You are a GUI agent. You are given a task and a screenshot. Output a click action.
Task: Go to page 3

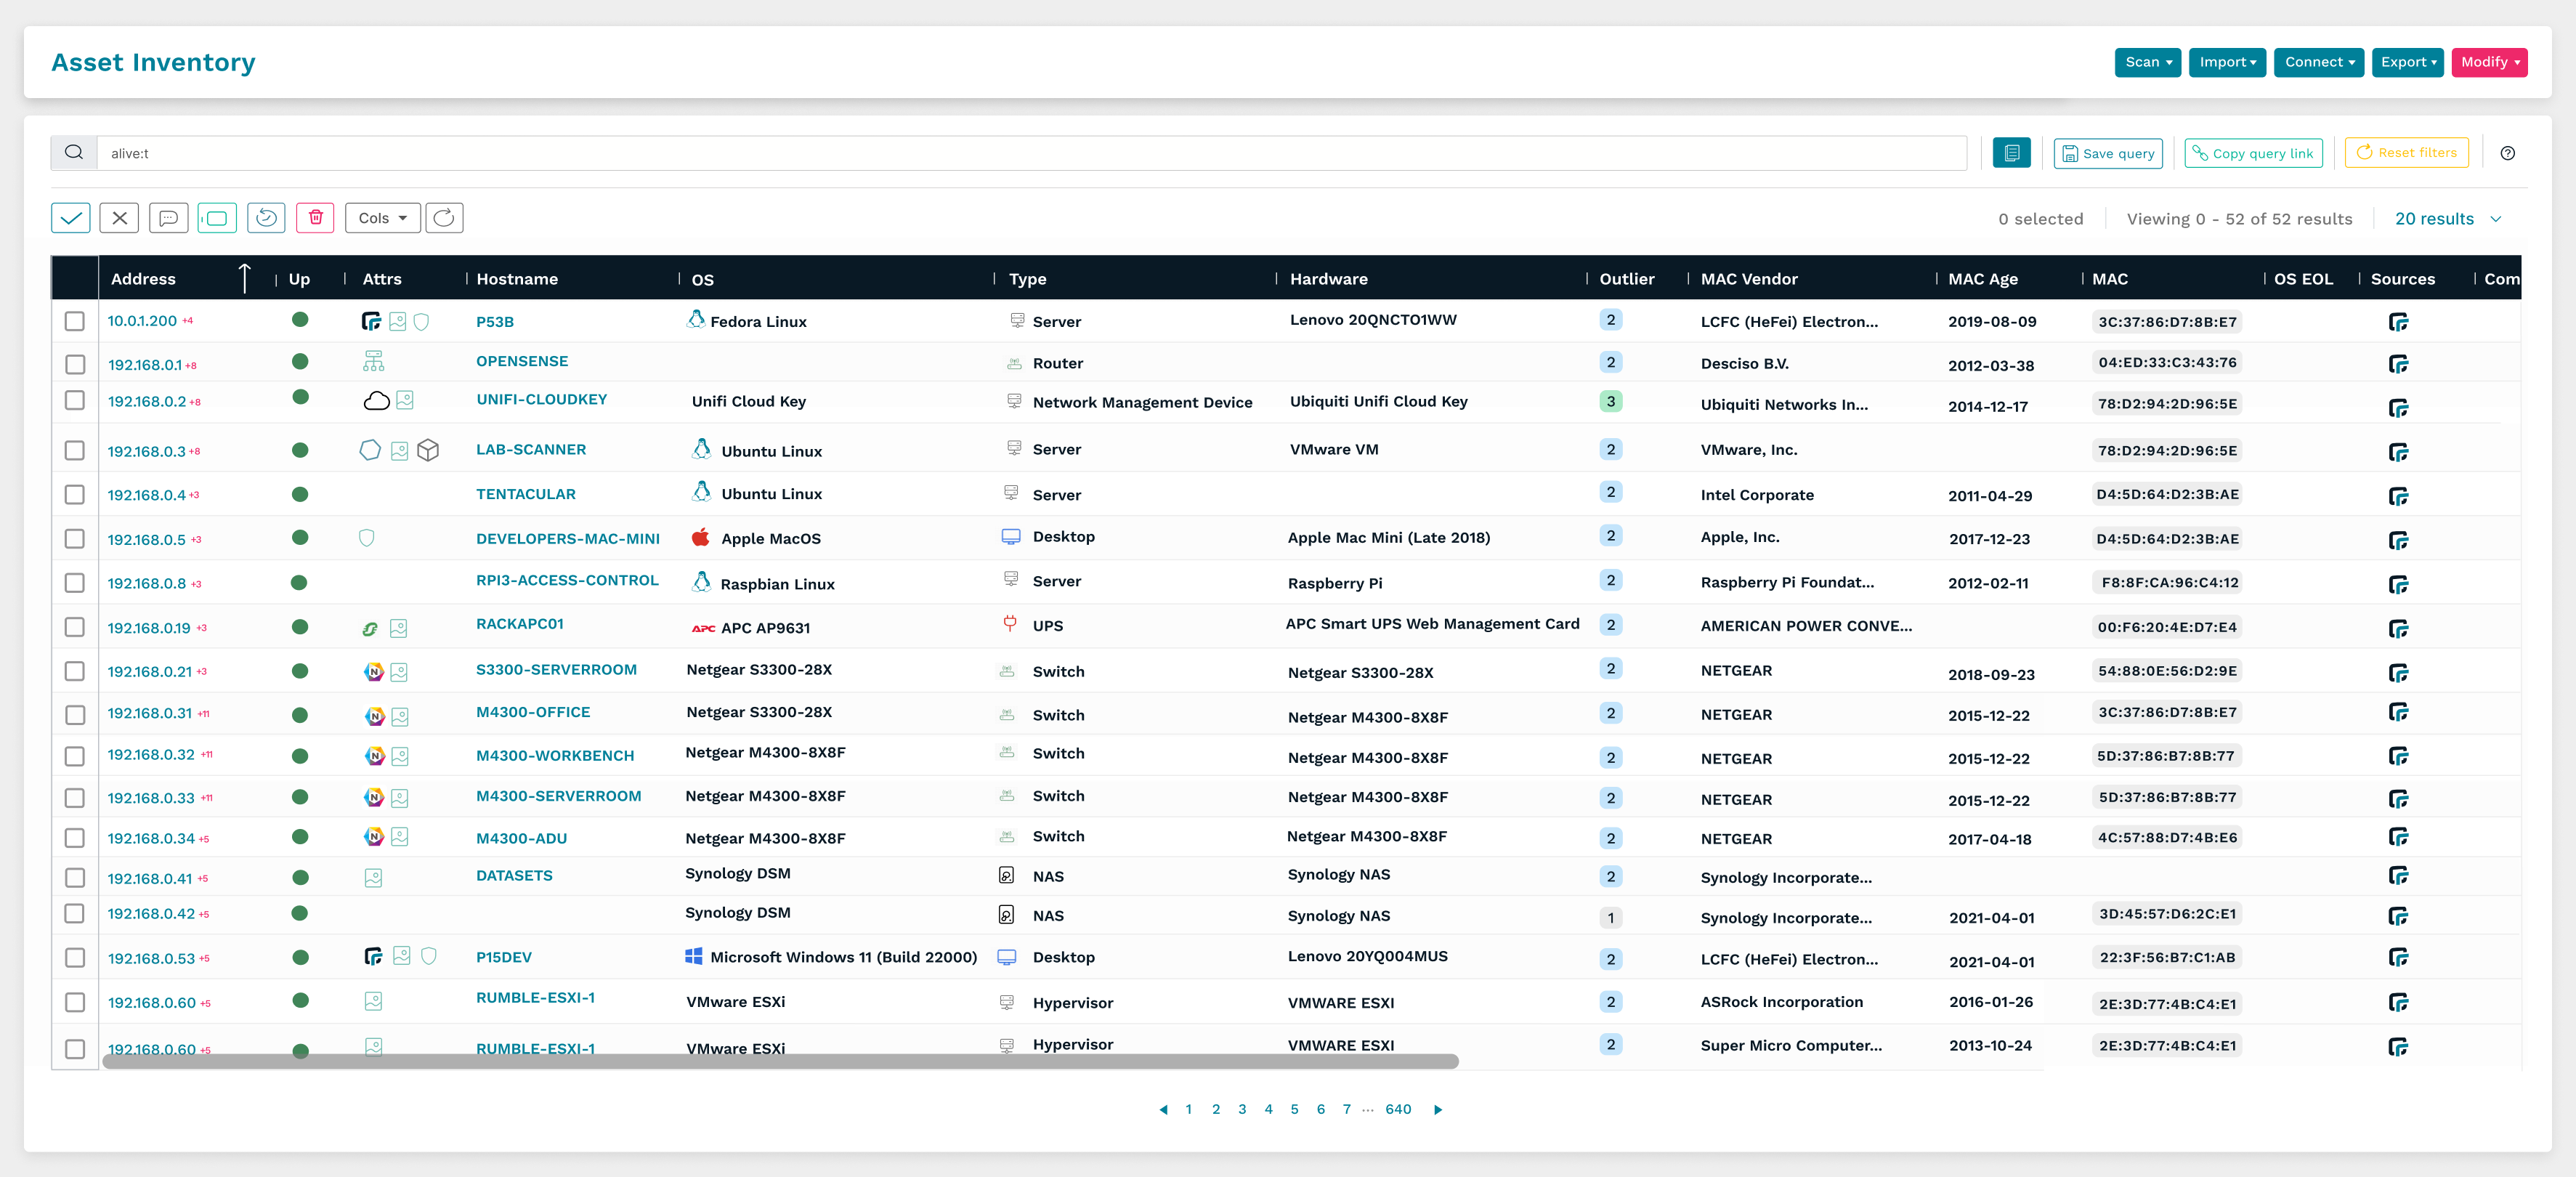pos(1242,1109)
